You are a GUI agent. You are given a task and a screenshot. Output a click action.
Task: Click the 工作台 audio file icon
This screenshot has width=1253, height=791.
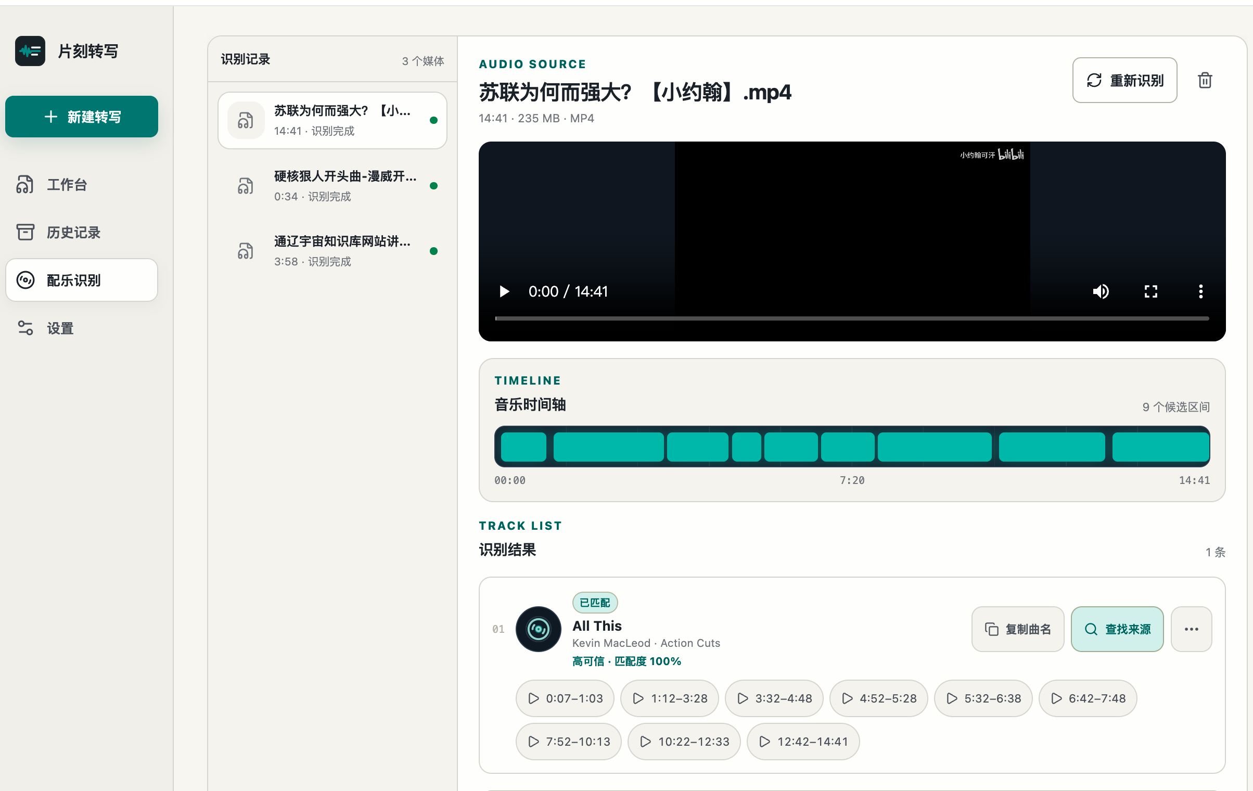pyautogui.click(x=25, y=185)
